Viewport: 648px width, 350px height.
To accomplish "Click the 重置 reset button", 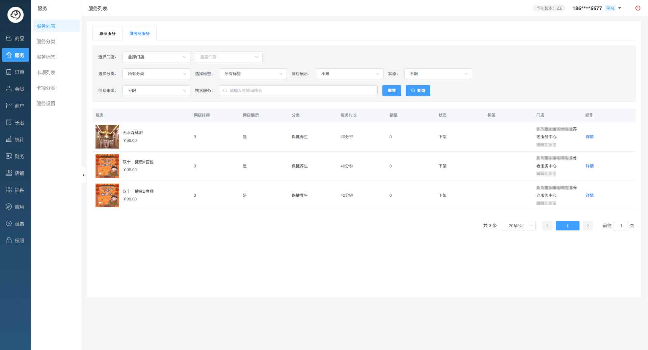I will (391, 91).
